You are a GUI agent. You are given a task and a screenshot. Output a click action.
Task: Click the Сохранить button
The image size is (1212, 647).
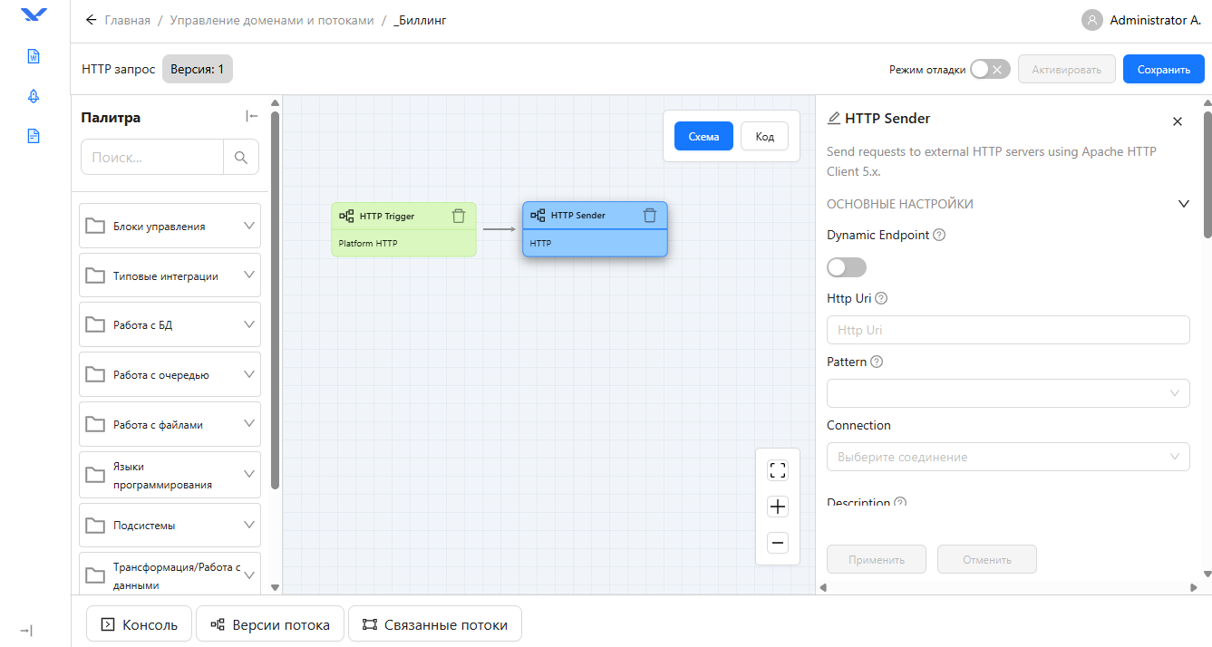click(x=1163, y=70)
